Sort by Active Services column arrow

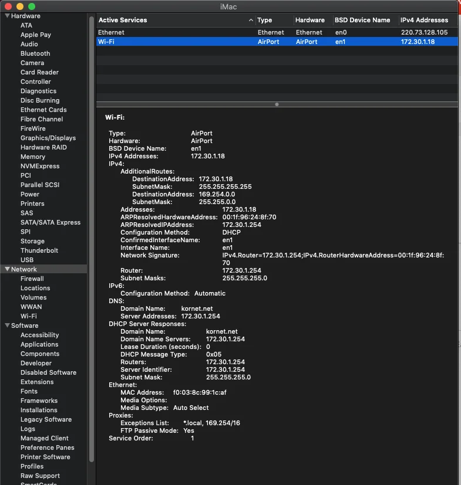point(251,20)
